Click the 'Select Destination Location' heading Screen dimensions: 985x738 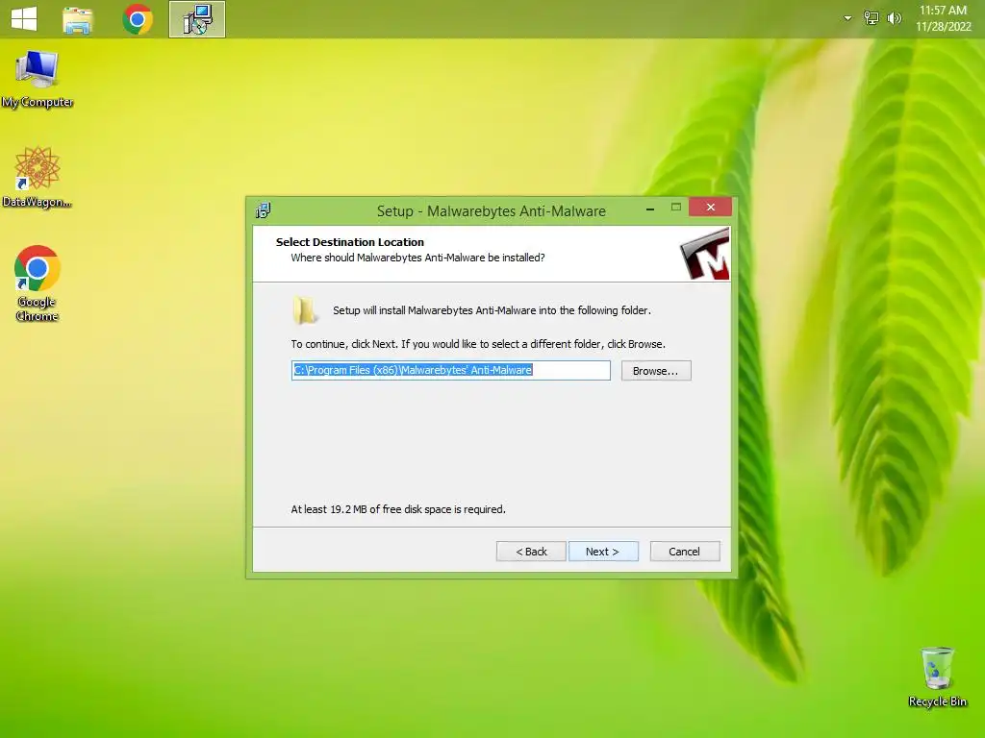click(350, 242)
